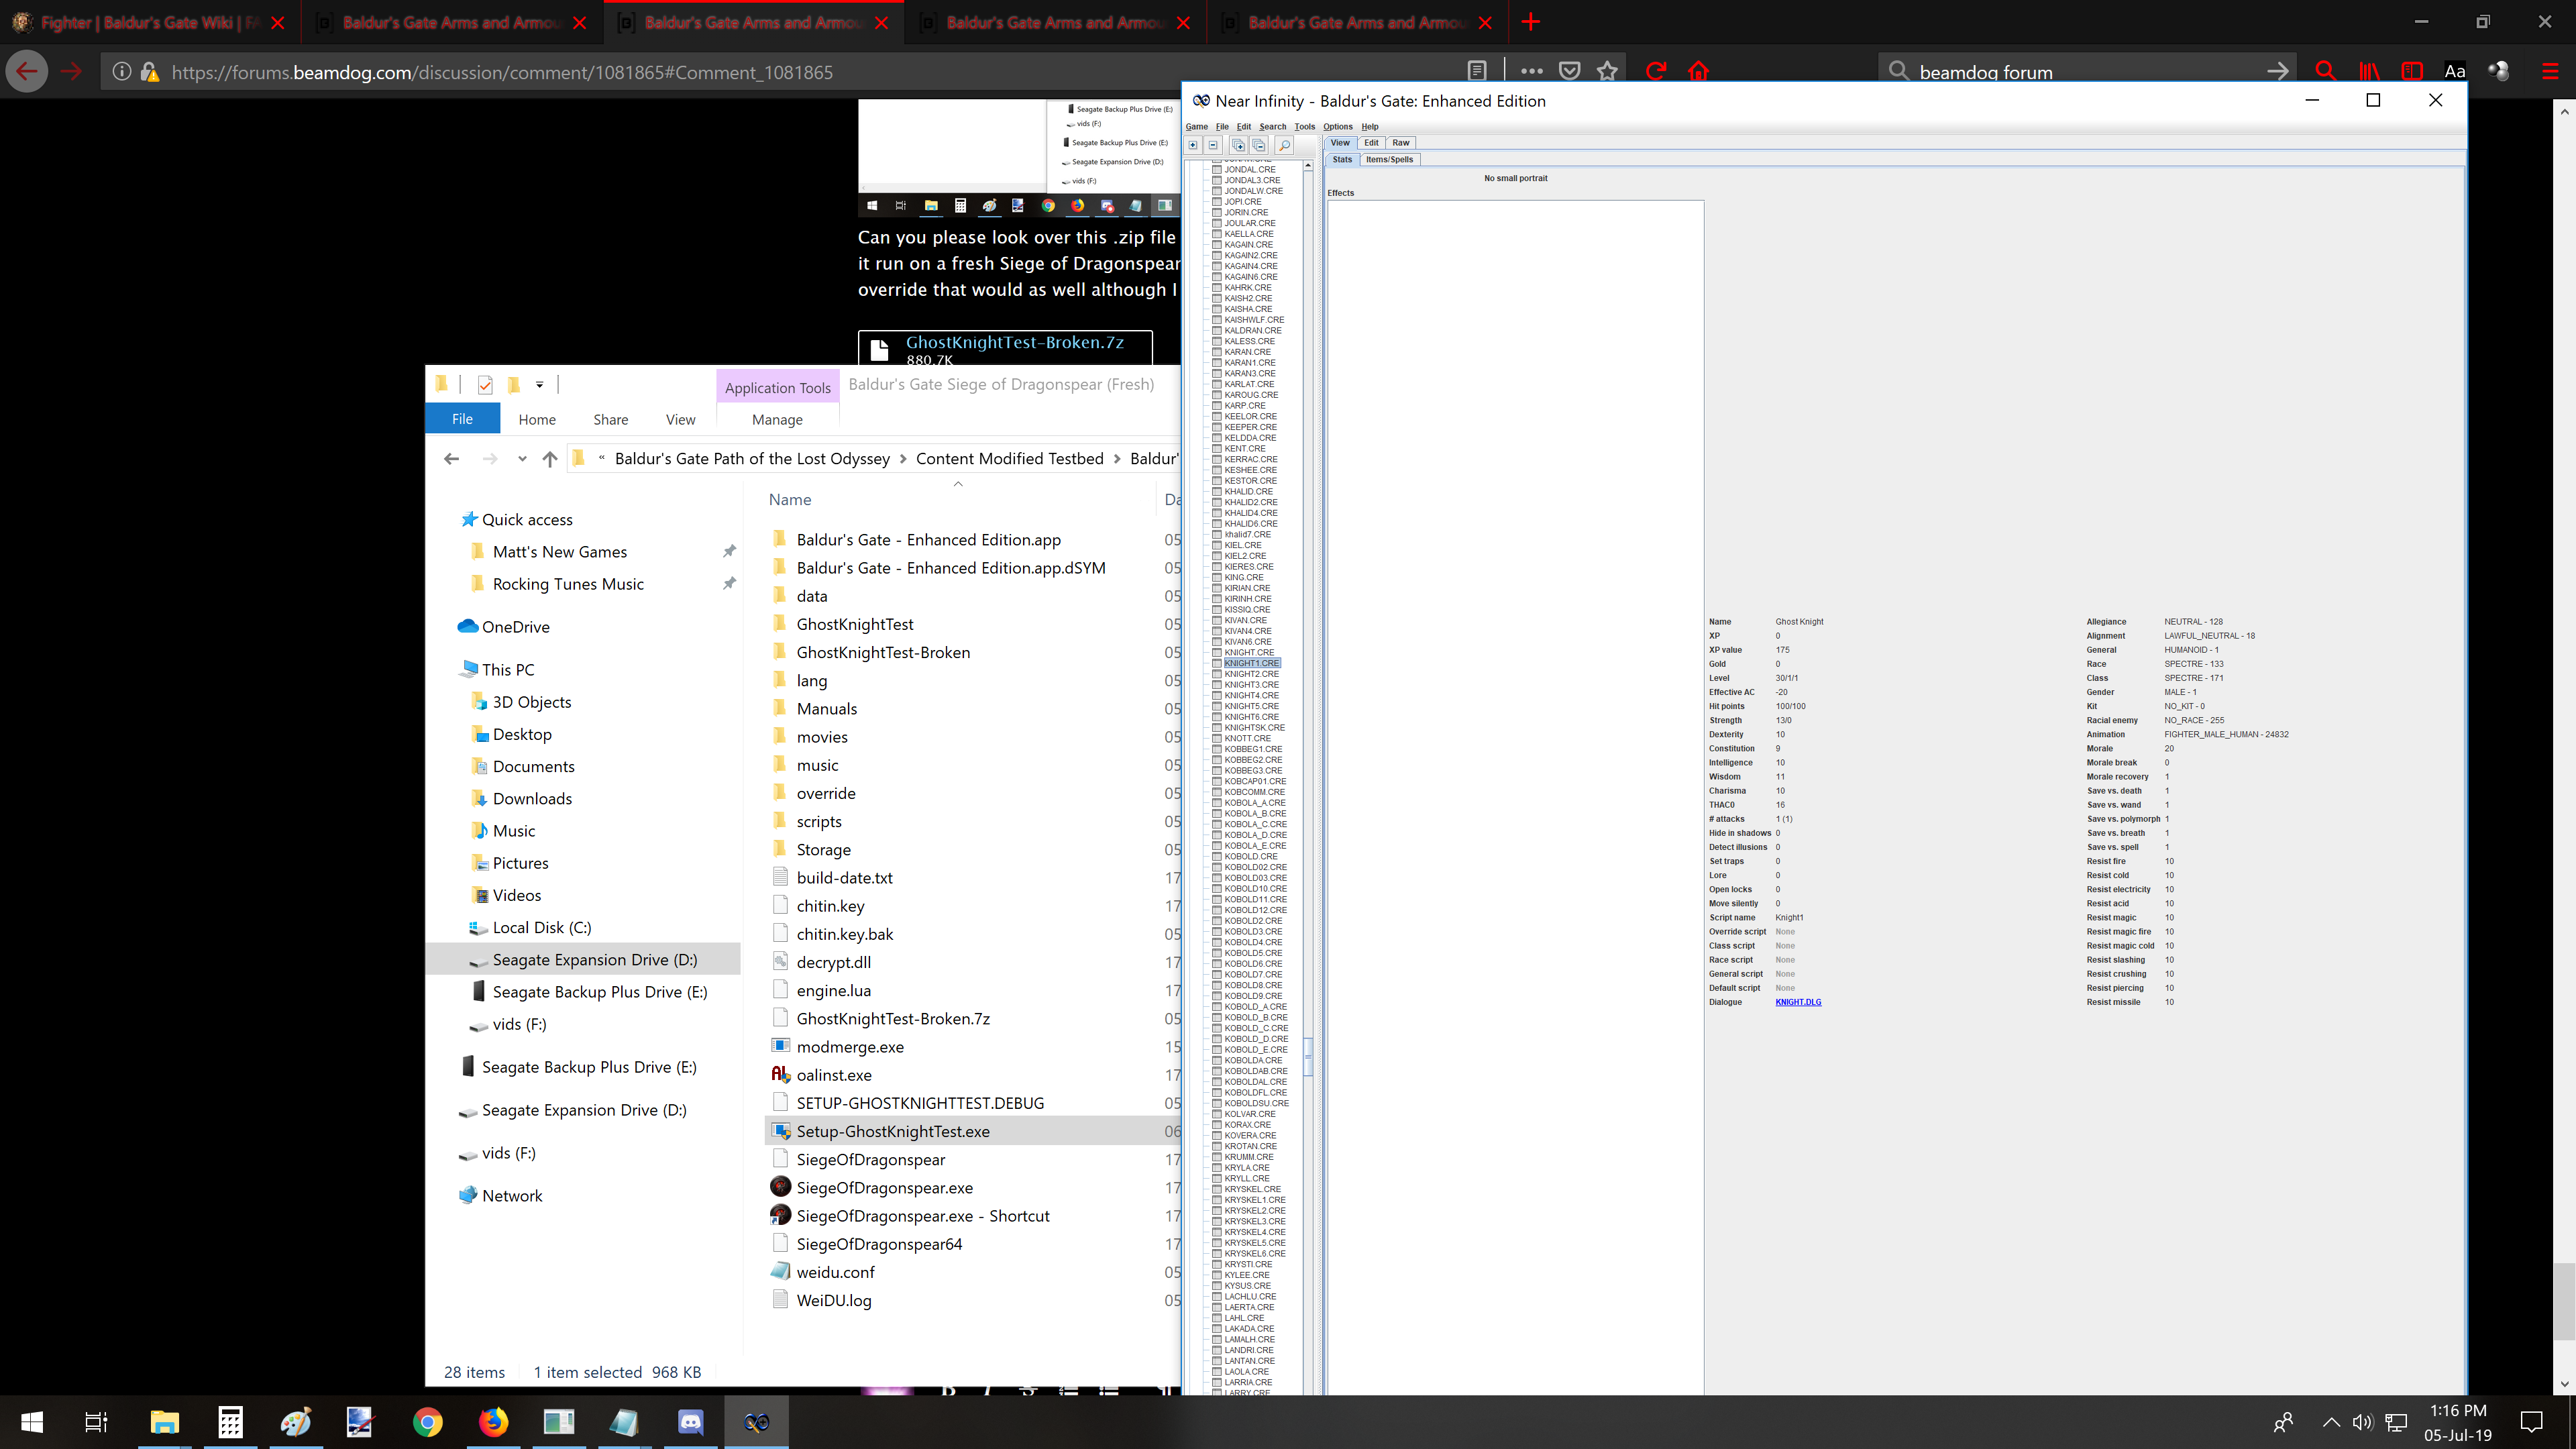Go up one folder in File Explorer
Screen dimensions: 2576x1449
550,459
